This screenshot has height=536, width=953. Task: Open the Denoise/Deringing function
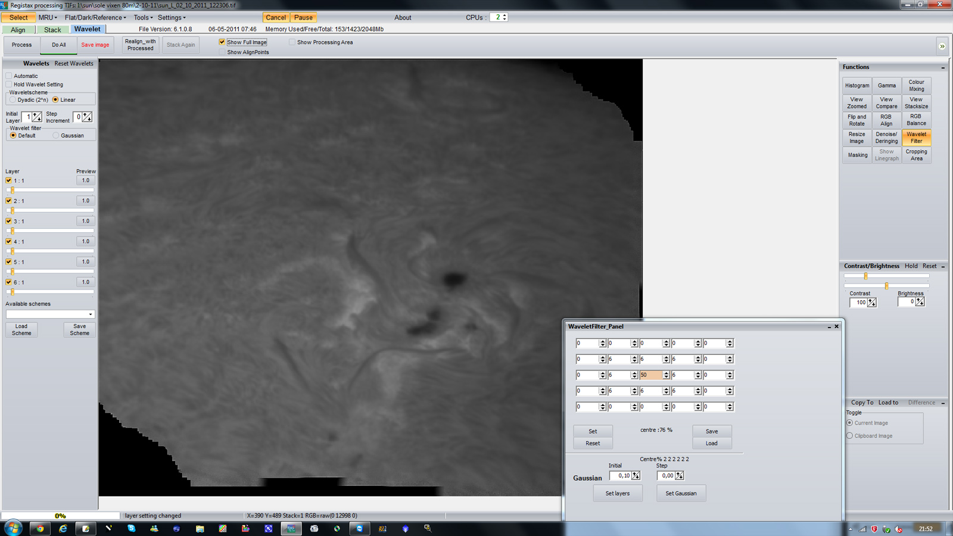(x=886, y=138)
